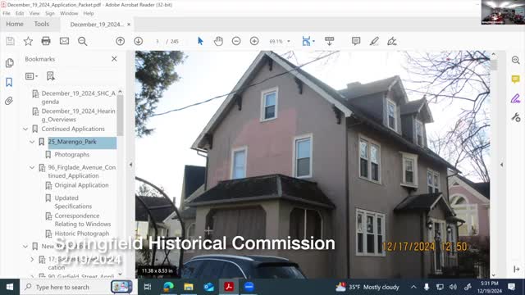Show the page thumbnails panel

tap(9, 63)
